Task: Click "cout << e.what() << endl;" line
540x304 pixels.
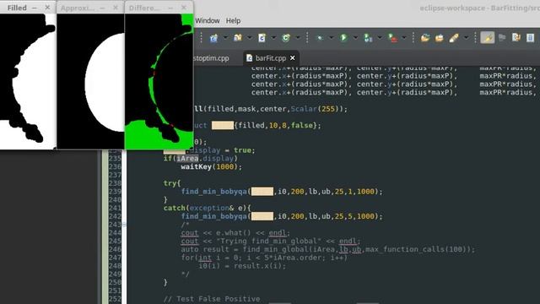Action: coord(236,233)
